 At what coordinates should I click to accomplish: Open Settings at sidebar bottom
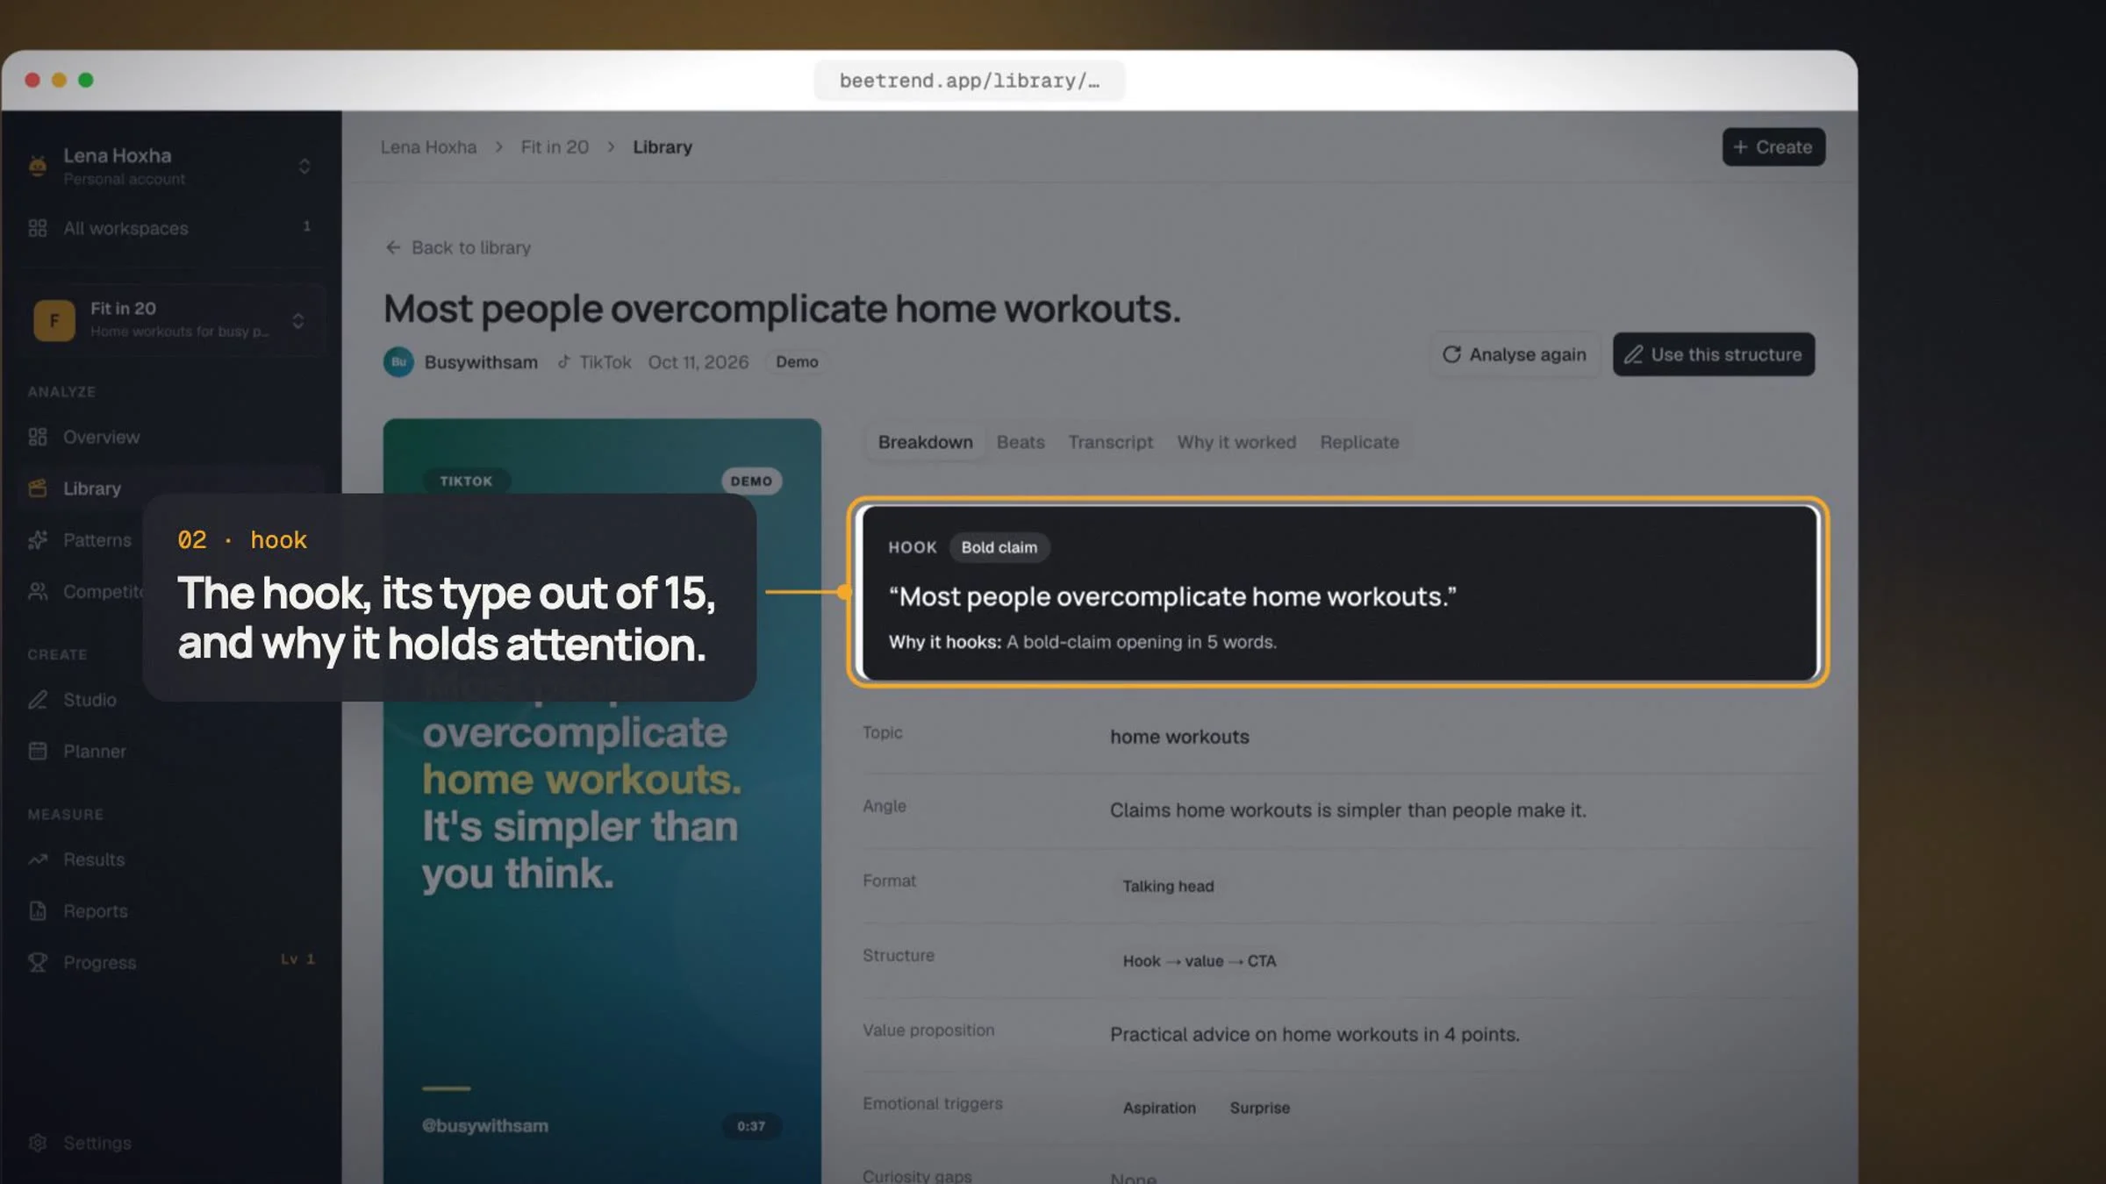point(171,1143)
